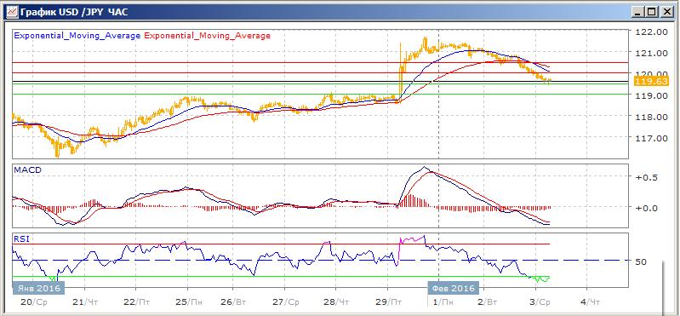Image resolution: width=680 pixels, height=316 pixels.
Task: Close the USD/JPY chart window
Action: tap(666, 12)
